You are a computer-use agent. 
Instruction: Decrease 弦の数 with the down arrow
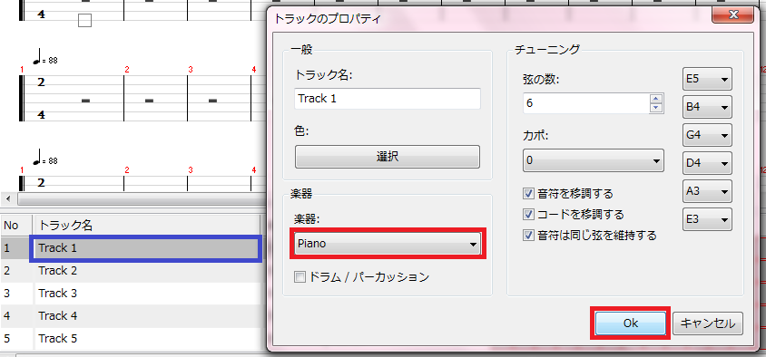(656, 108)
